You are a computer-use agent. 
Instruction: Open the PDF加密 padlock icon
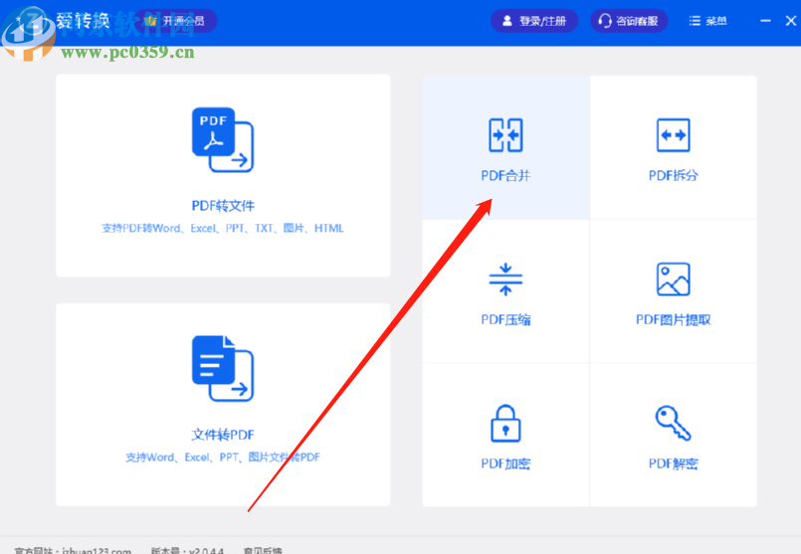coord(505,424)
